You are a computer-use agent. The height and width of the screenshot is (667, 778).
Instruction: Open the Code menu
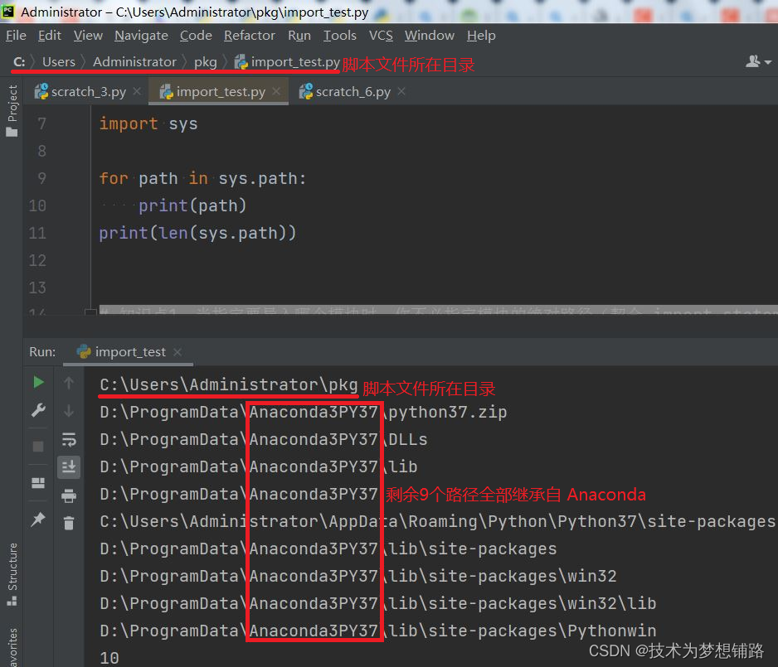pyautogui.click(x=196, y=36)
